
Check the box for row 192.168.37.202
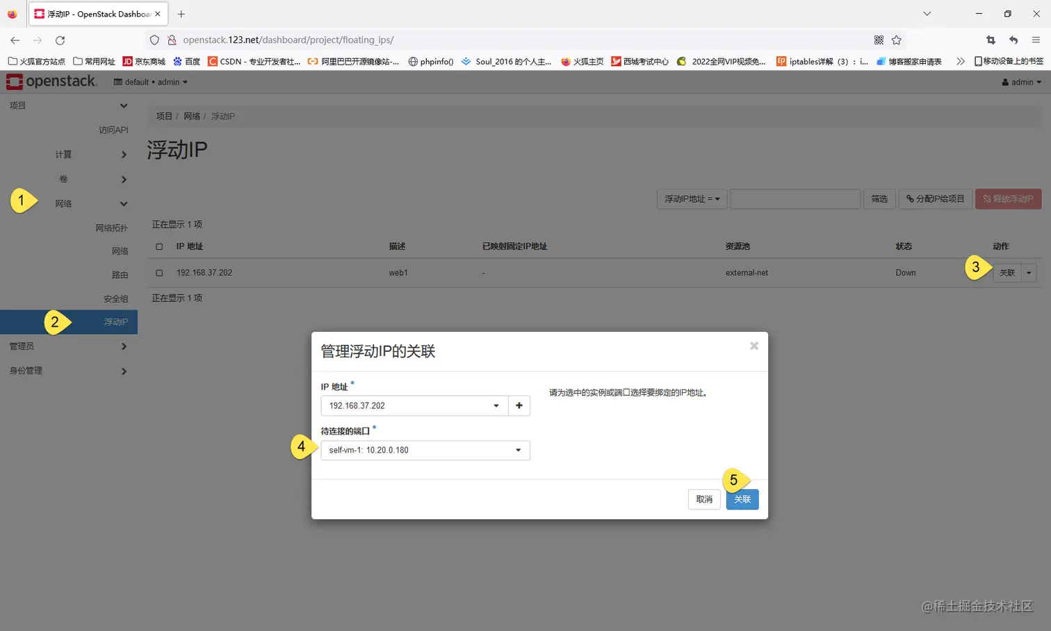coord(159,273)
